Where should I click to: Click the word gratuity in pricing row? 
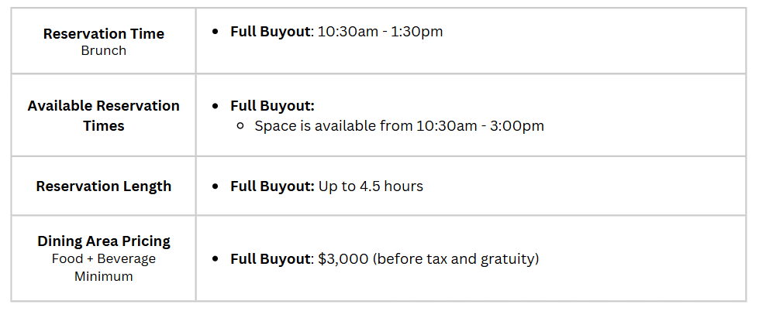coord(509,260)
